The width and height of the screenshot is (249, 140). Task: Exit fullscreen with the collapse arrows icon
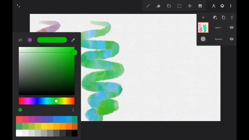[x=18, y=6]
